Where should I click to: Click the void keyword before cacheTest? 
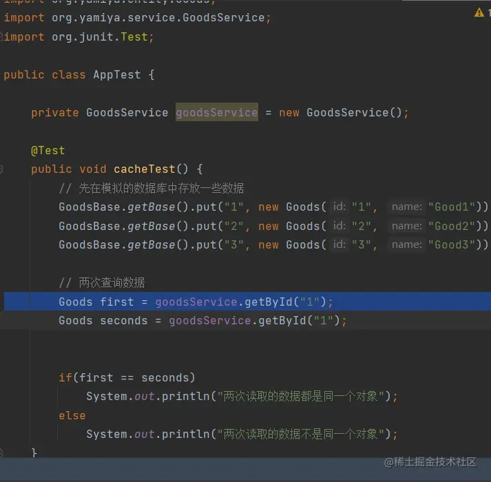coord(93,169)
